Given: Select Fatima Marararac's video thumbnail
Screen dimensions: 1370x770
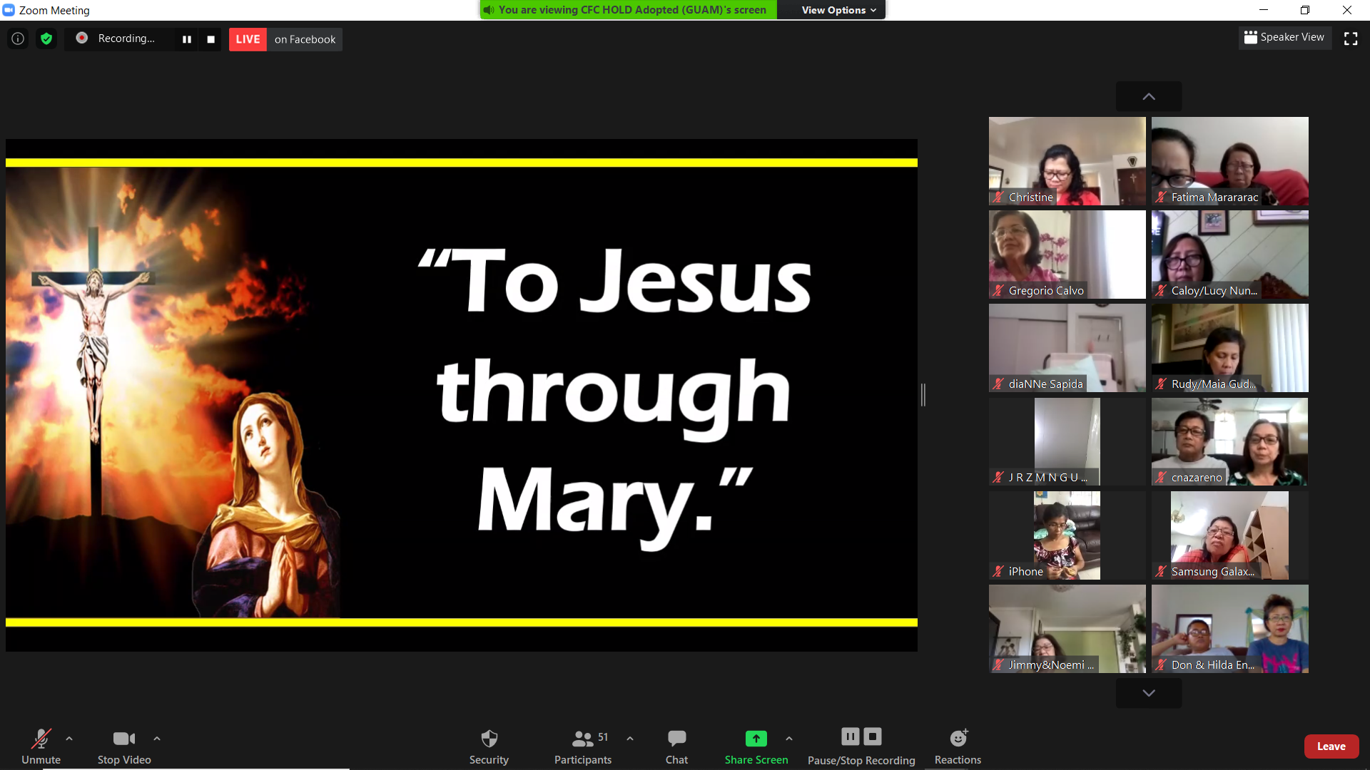Looking at the screenshot, I should (1230, 161).
